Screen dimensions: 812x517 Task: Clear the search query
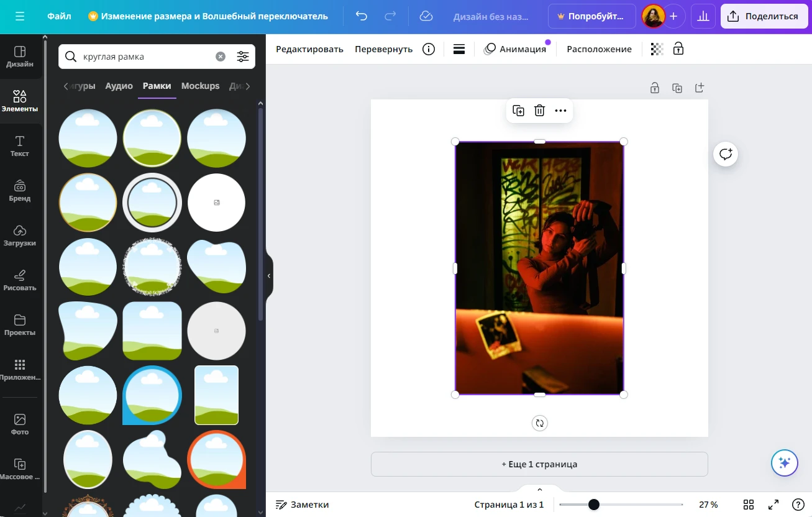[221, 57]
